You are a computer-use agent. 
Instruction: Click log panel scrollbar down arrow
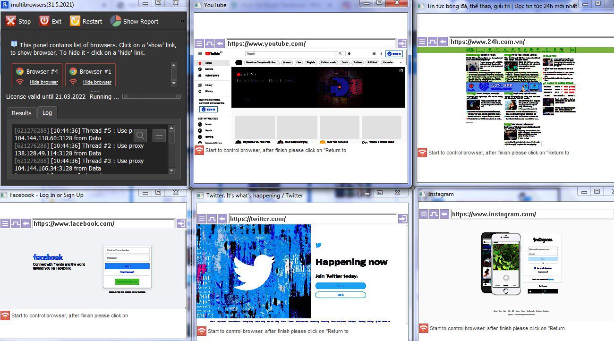171,170
